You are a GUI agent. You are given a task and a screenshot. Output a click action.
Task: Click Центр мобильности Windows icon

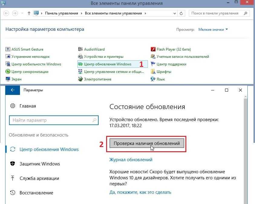click(x=8, y=64)
